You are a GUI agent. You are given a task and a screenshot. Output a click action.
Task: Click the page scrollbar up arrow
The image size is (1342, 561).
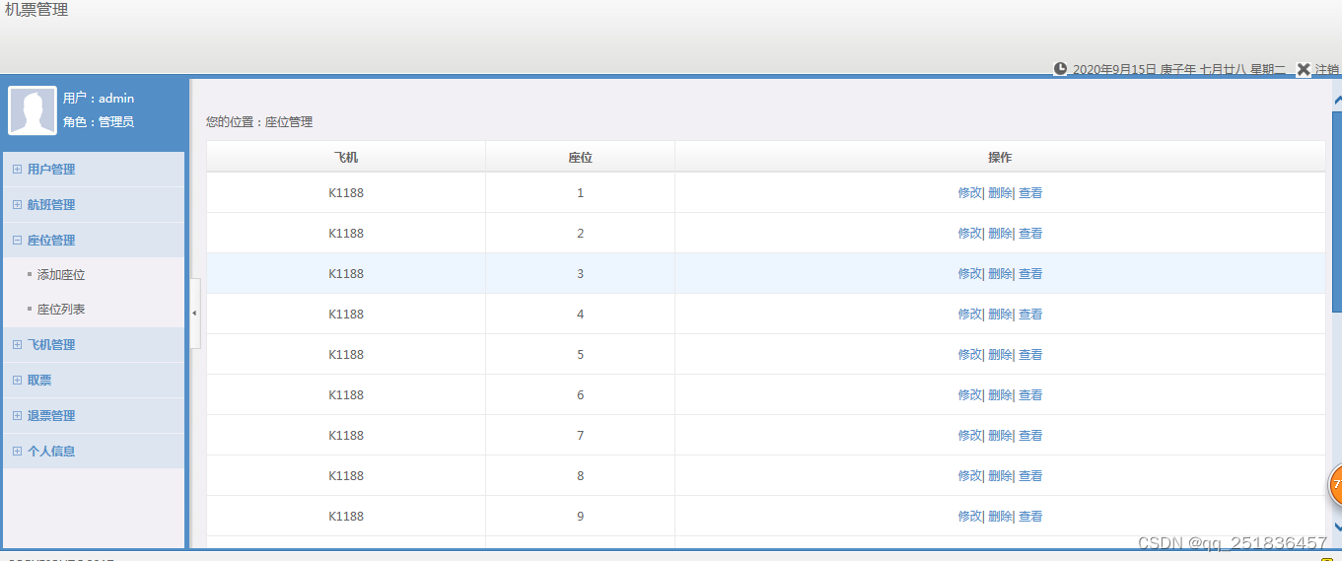(1337, 99)
